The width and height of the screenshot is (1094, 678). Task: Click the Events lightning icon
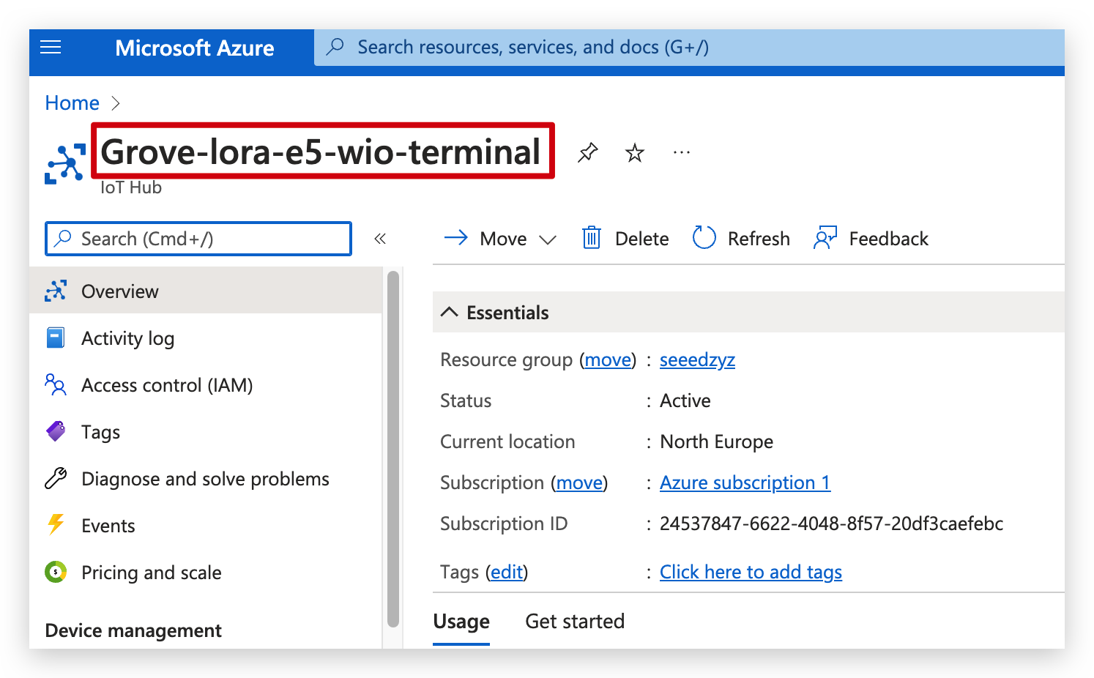tap(56, 524)
